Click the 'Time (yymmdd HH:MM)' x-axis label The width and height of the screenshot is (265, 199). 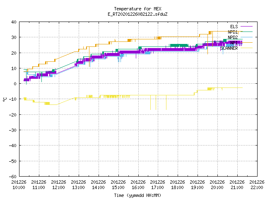click(x=137, y=195)
